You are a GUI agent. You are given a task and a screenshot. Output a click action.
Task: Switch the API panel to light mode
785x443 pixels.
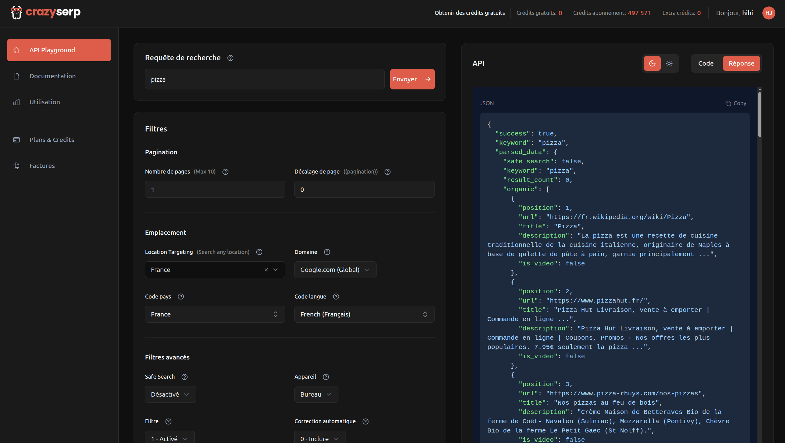669,63
